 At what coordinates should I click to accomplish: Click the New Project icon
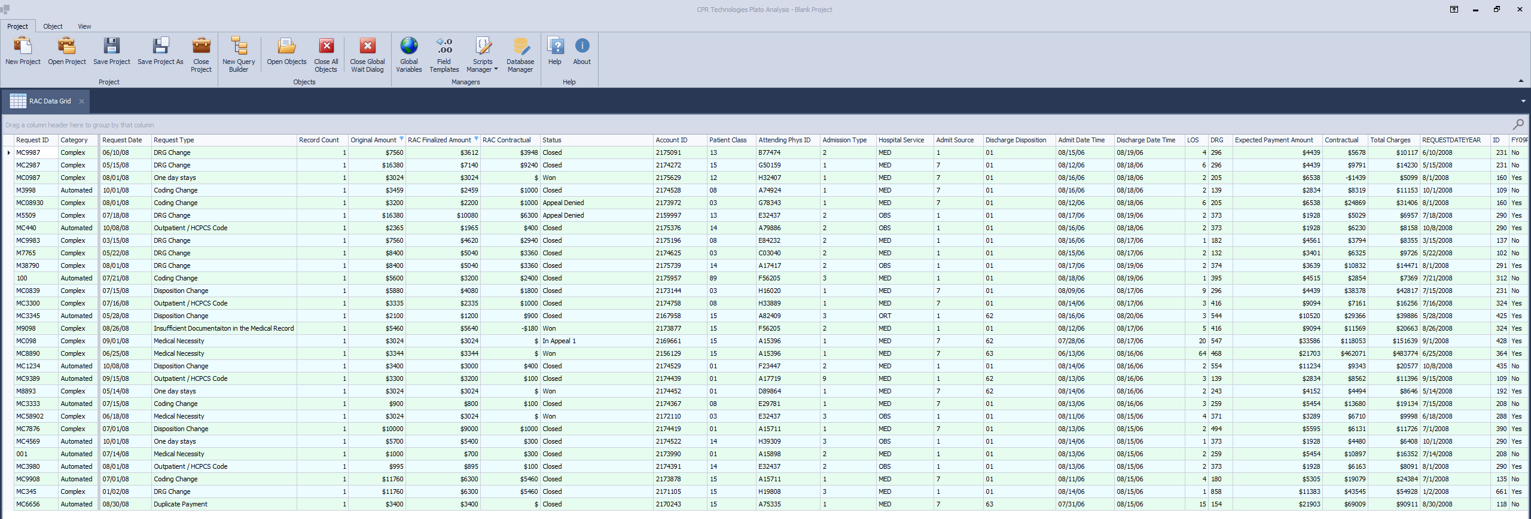[23, 46]
